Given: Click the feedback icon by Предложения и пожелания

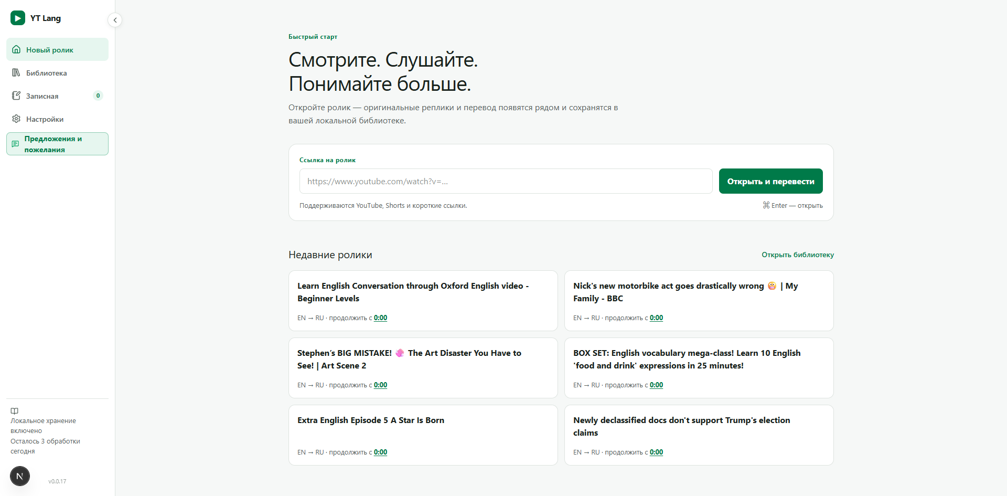Looking at the screenshot, I should click(x=15, y=144).
